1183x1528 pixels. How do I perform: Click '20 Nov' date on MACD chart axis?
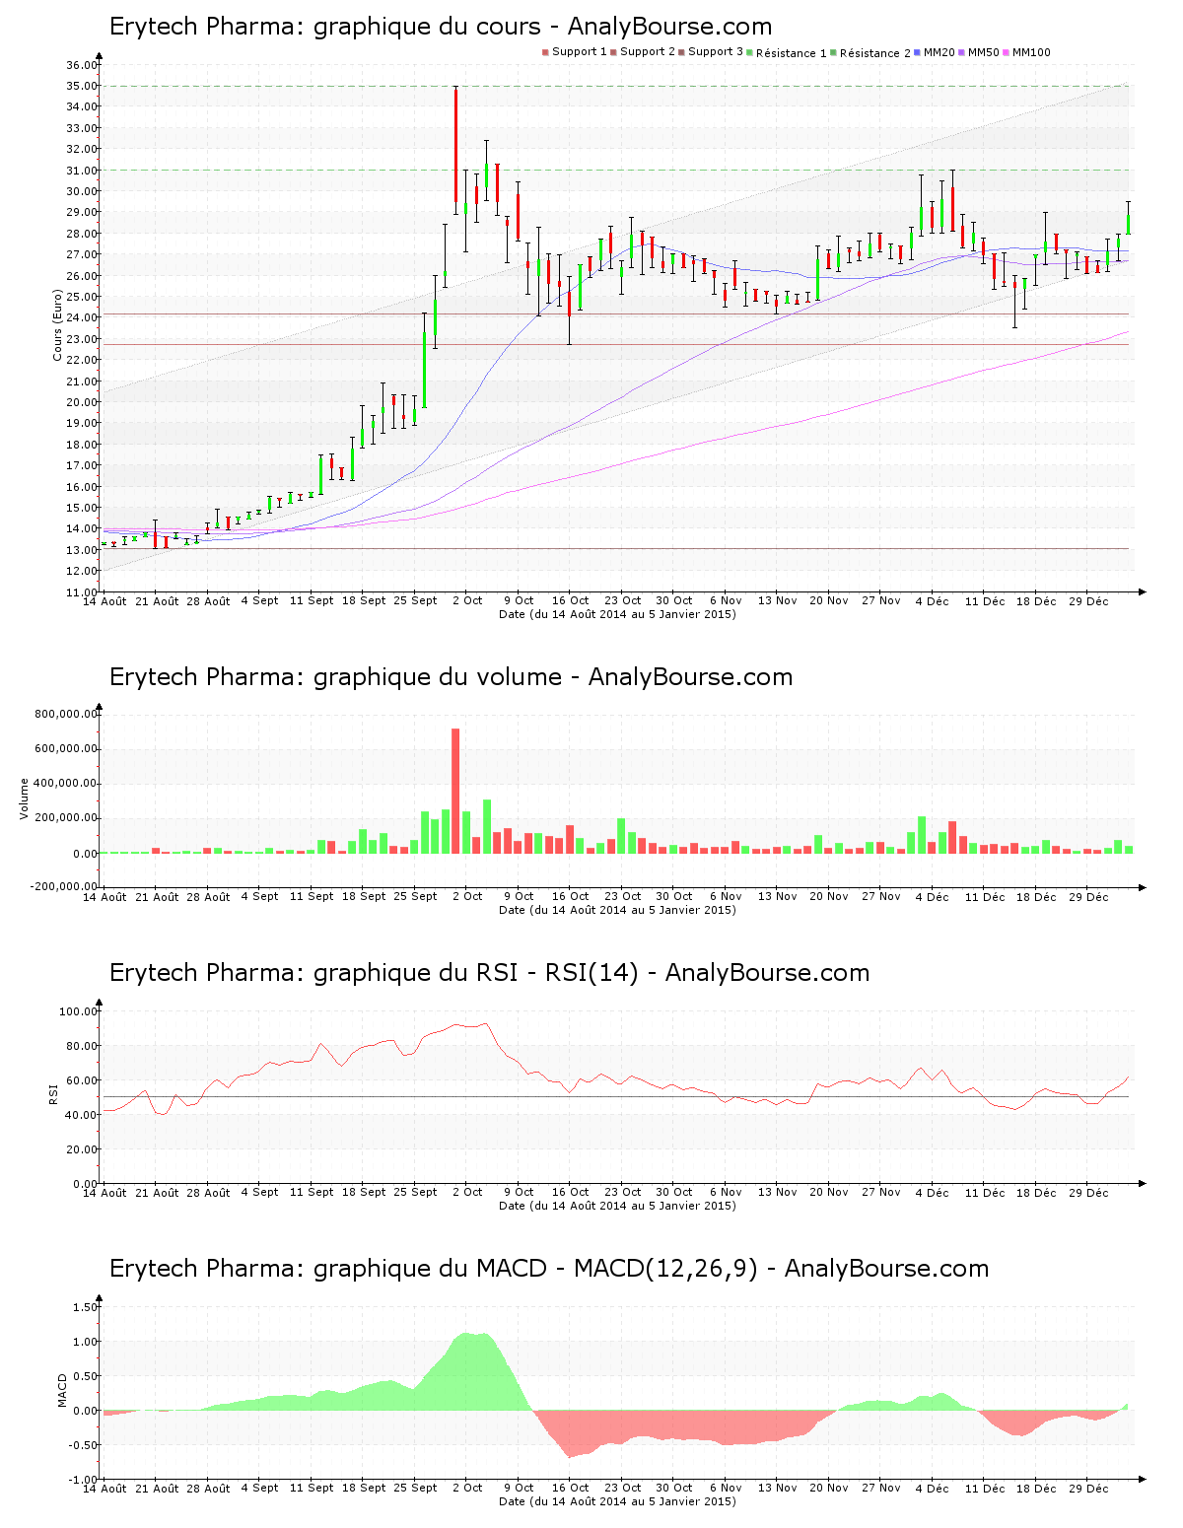pos(829,1488)
